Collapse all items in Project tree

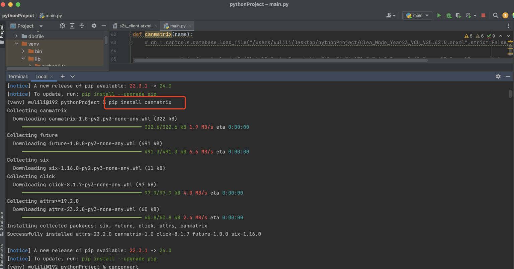pos(82,26)
